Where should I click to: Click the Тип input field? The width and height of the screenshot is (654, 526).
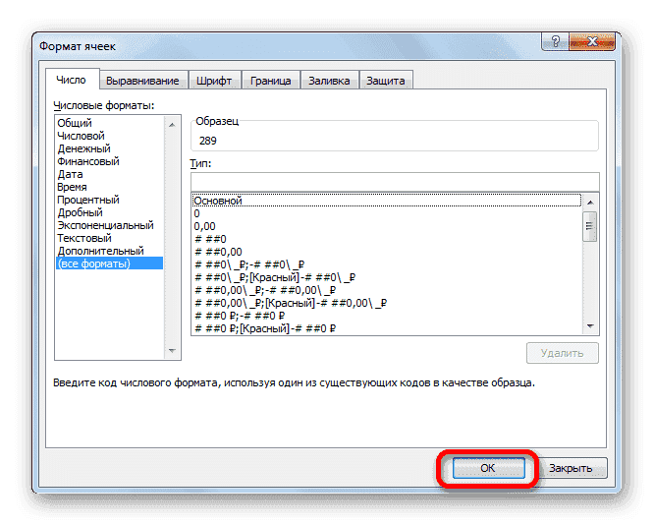pos(395,182)
